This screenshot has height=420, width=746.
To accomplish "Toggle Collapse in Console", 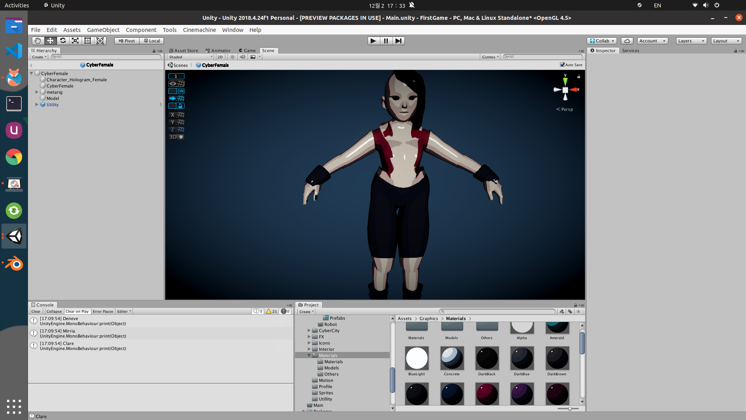I will click(54, 311).
